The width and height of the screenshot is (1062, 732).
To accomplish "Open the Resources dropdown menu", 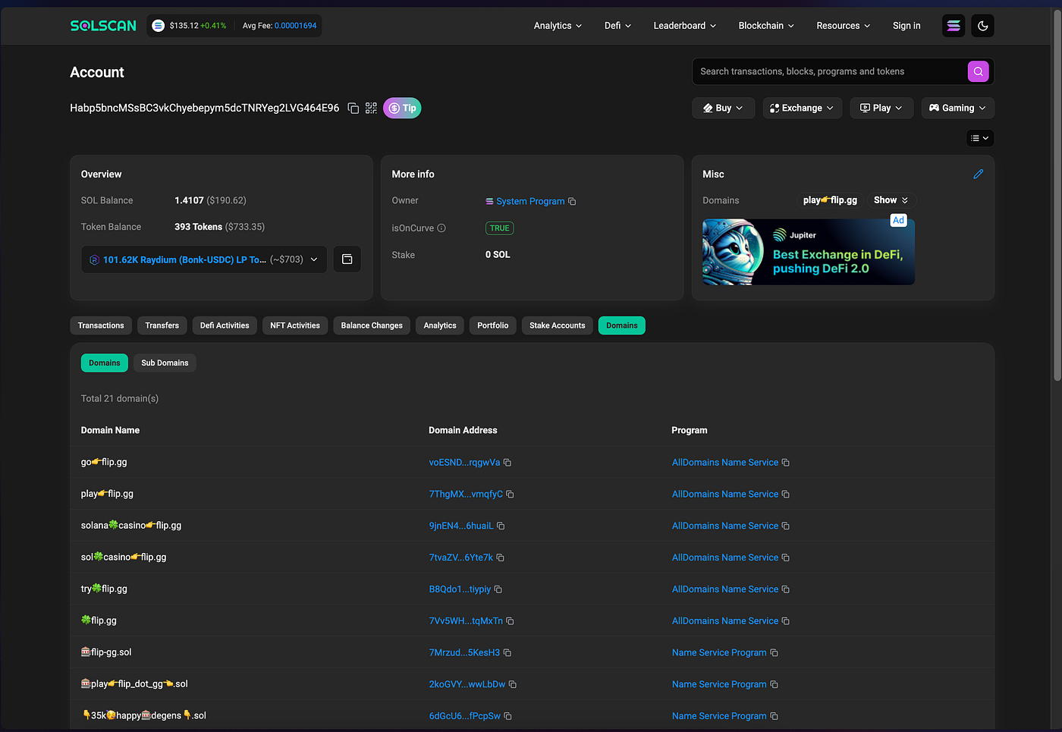I will (x=843, y=26).
